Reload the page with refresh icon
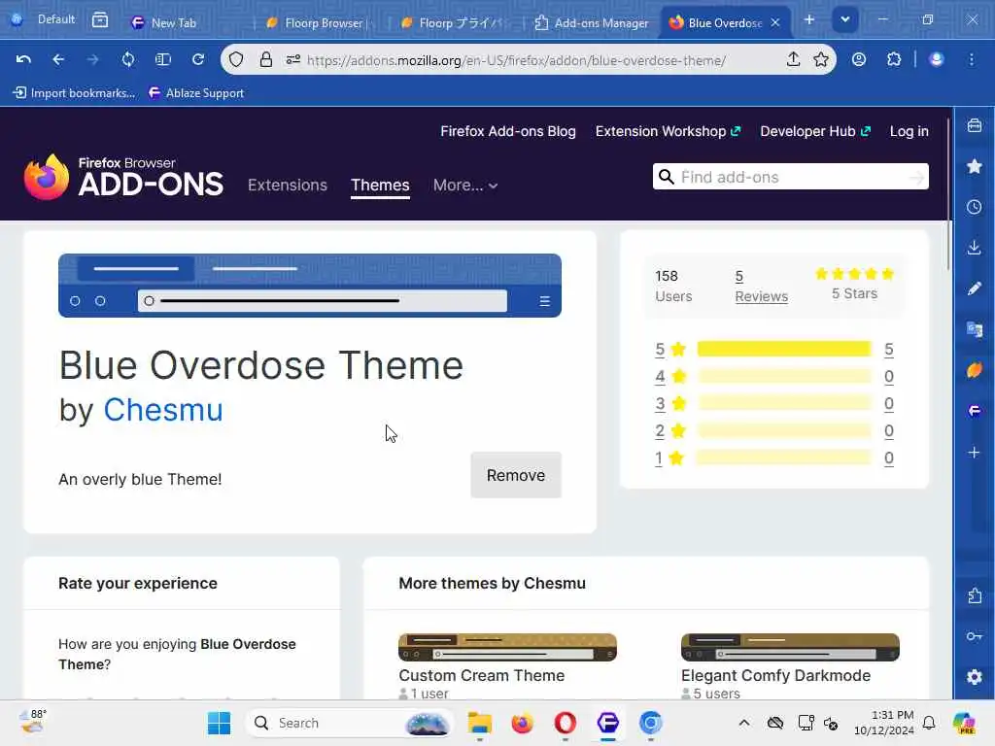This screenshot has height=746, width=995. 198,59
